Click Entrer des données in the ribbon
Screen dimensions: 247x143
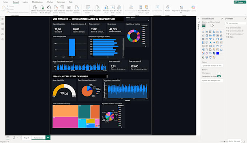(x=62, y=9)
